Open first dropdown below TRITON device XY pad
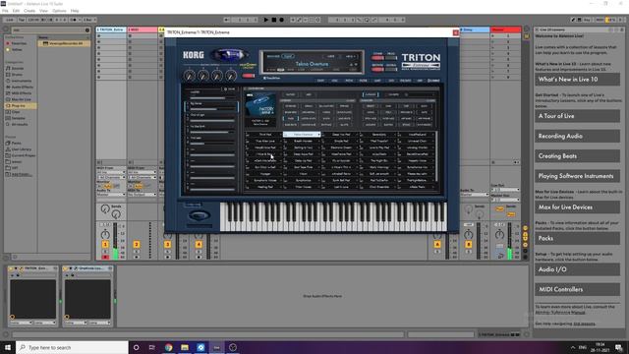The image size is (629, 354). pyautogui.click(x=22, y=323)
